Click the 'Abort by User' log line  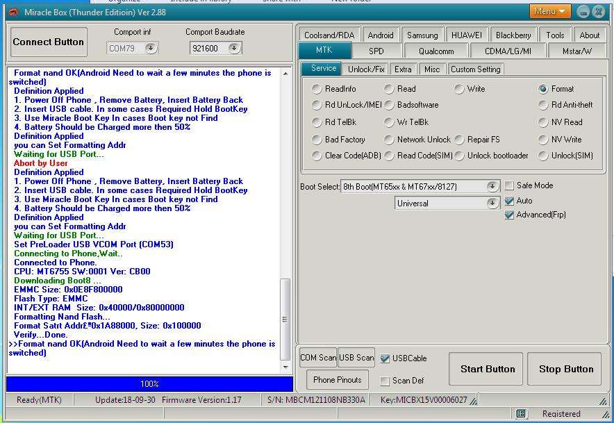[x=41, y=163]
